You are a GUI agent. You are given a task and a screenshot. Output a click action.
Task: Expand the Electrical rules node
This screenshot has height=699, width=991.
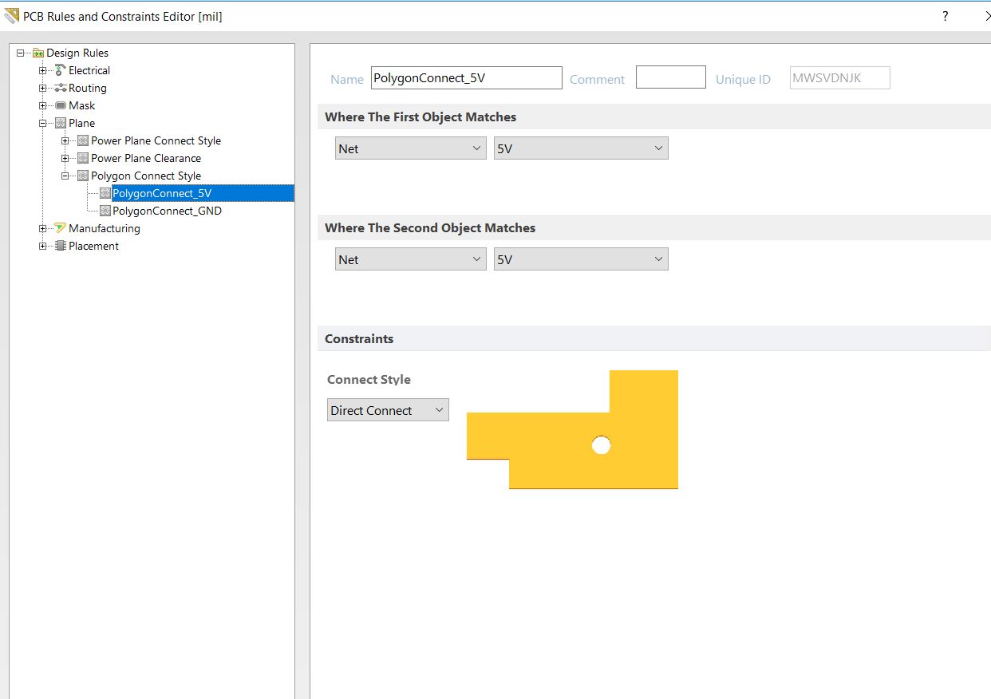click(43, 70)
